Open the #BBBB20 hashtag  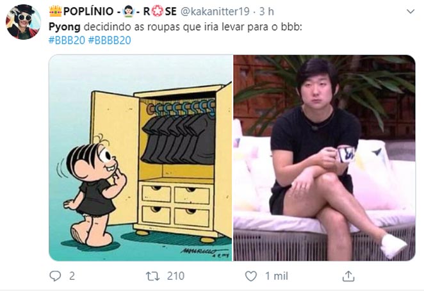(x=110, y=40)
